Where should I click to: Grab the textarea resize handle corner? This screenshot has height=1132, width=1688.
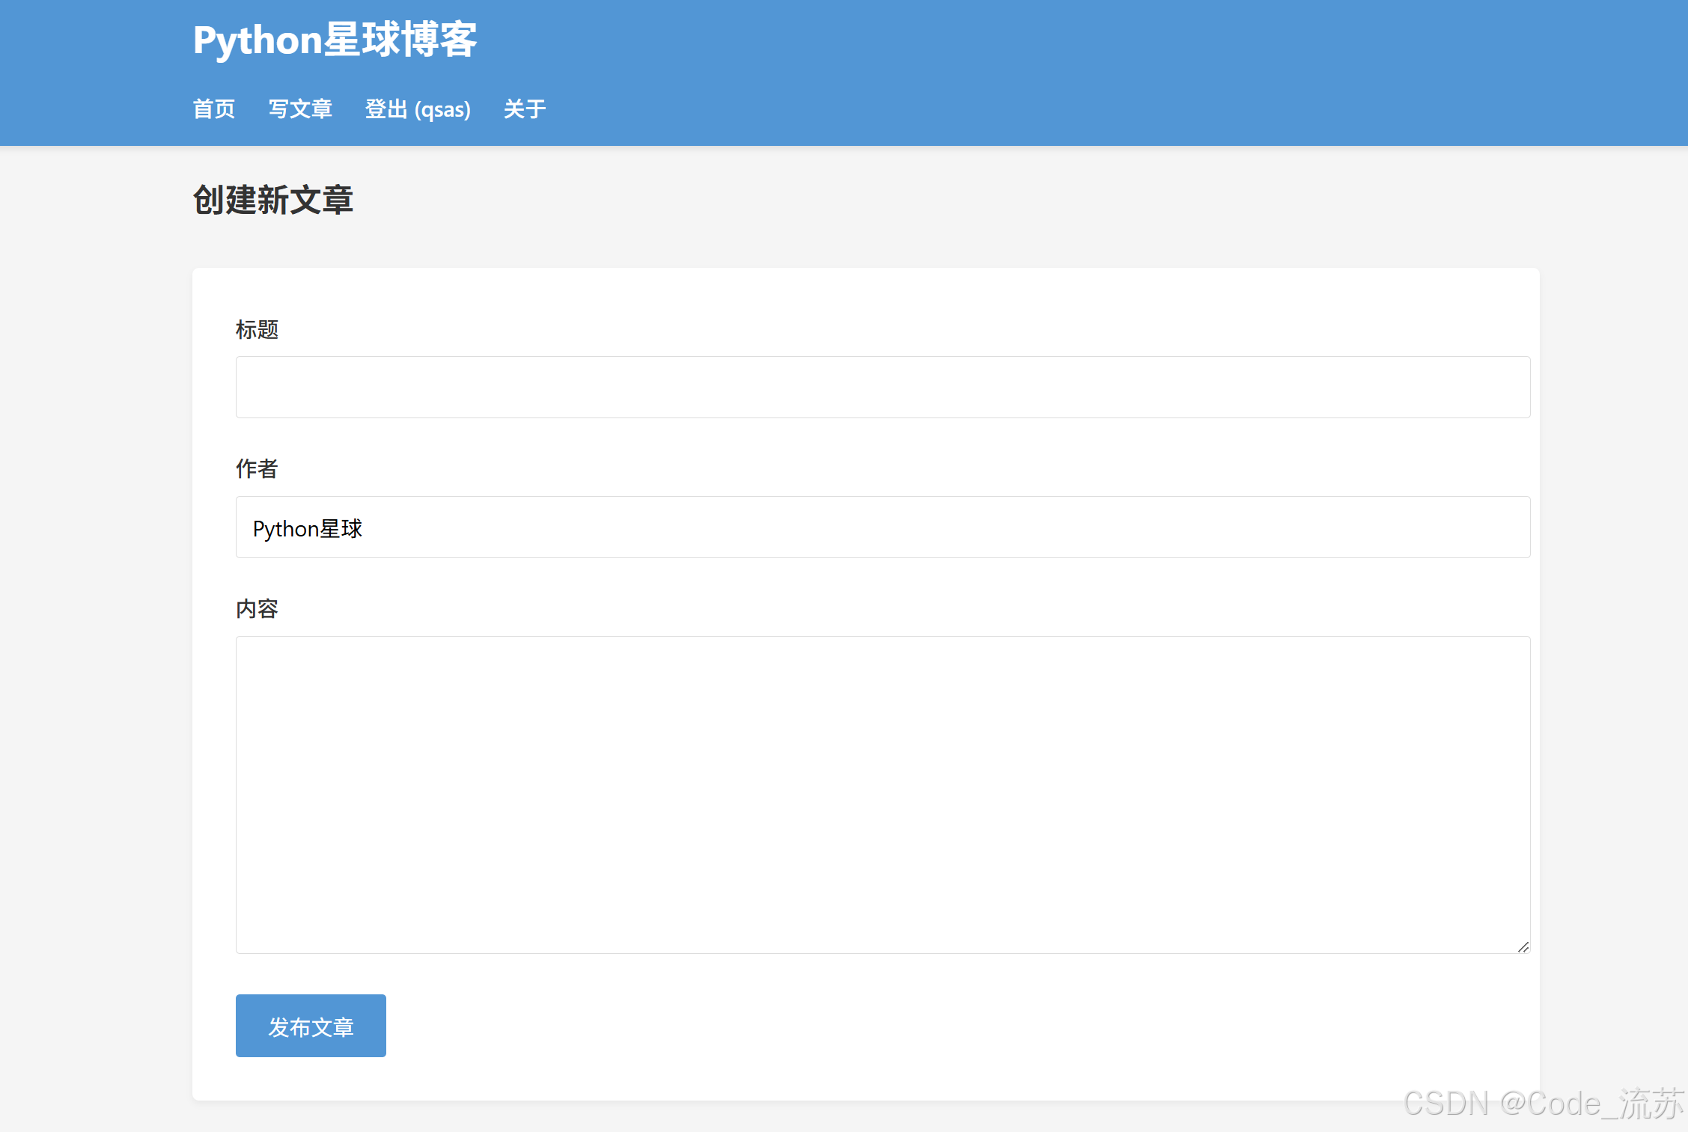[1523, 947]
